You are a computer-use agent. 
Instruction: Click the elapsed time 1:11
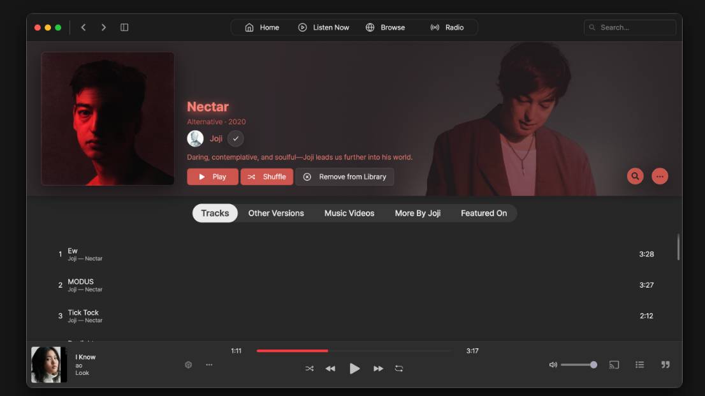[236, 351]
